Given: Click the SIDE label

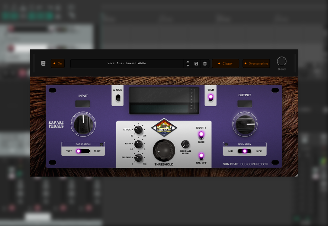Looking at the screenshot, I should coord(259,151).
